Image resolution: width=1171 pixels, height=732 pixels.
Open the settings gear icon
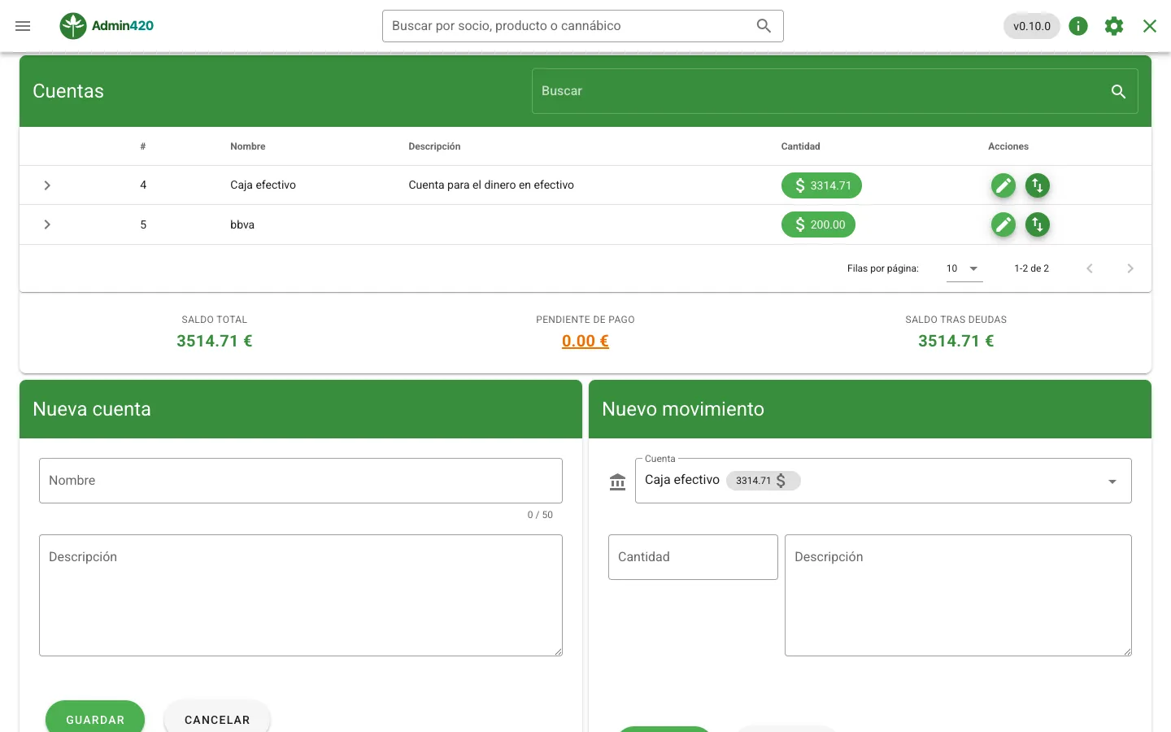point(1114,26)
